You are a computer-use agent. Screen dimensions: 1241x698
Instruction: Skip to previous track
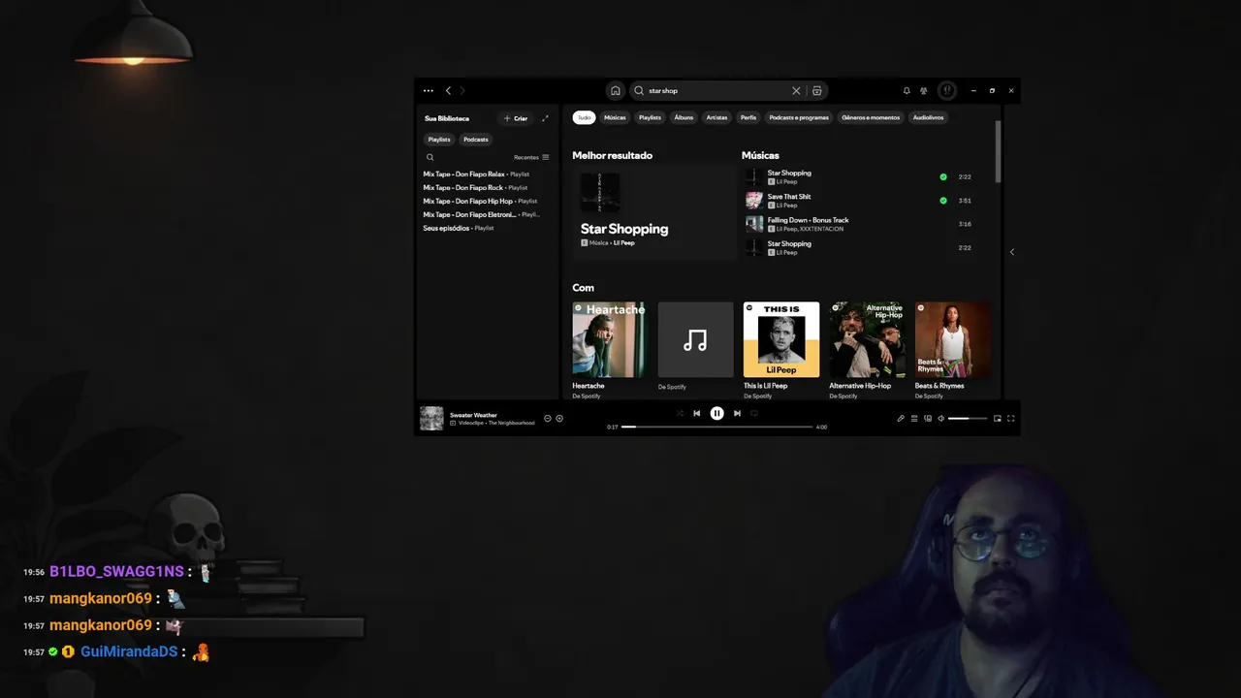[696, 413]
